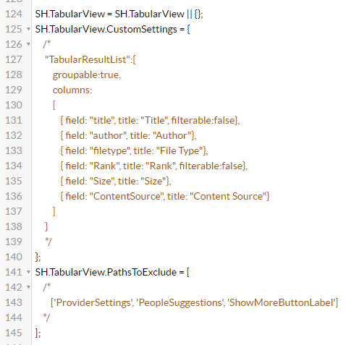Click line number 136 in the gutter
The width and height of the screenshot is (346, 345).
[x=14, y=196]
